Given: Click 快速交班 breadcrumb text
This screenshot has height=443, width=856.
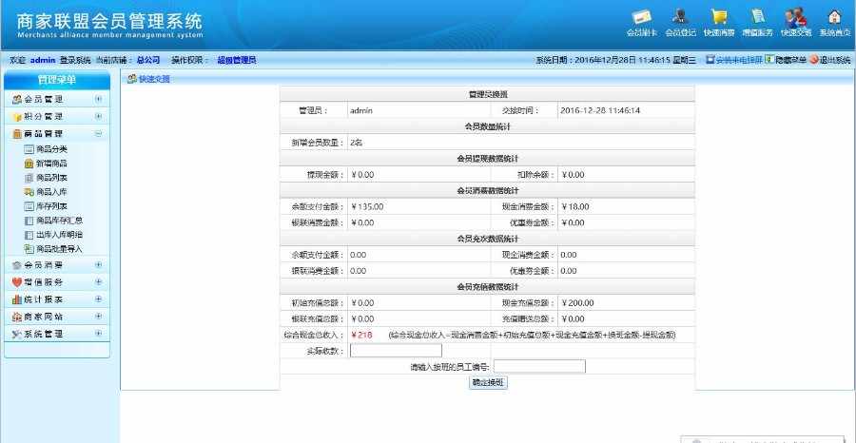Looking at the screenshot, I should (x=154, y=79).
